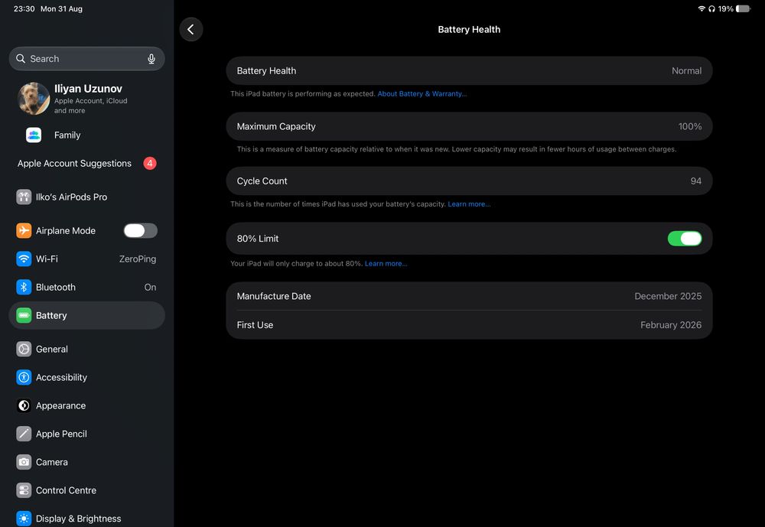Tap the status bar Wi-Fi indicator
The image size is (765, 527).
[702, 8]
